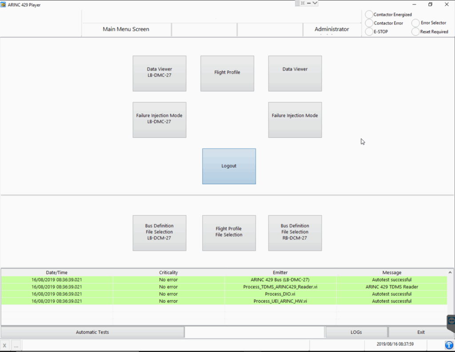
Task: Open the LOGs view
Action: point(356,332)
